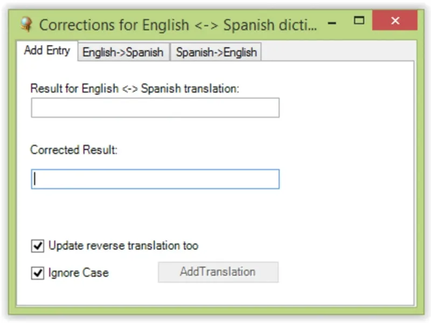
Task: Open the English->Spanish tab
Action: tap(123, 53)
